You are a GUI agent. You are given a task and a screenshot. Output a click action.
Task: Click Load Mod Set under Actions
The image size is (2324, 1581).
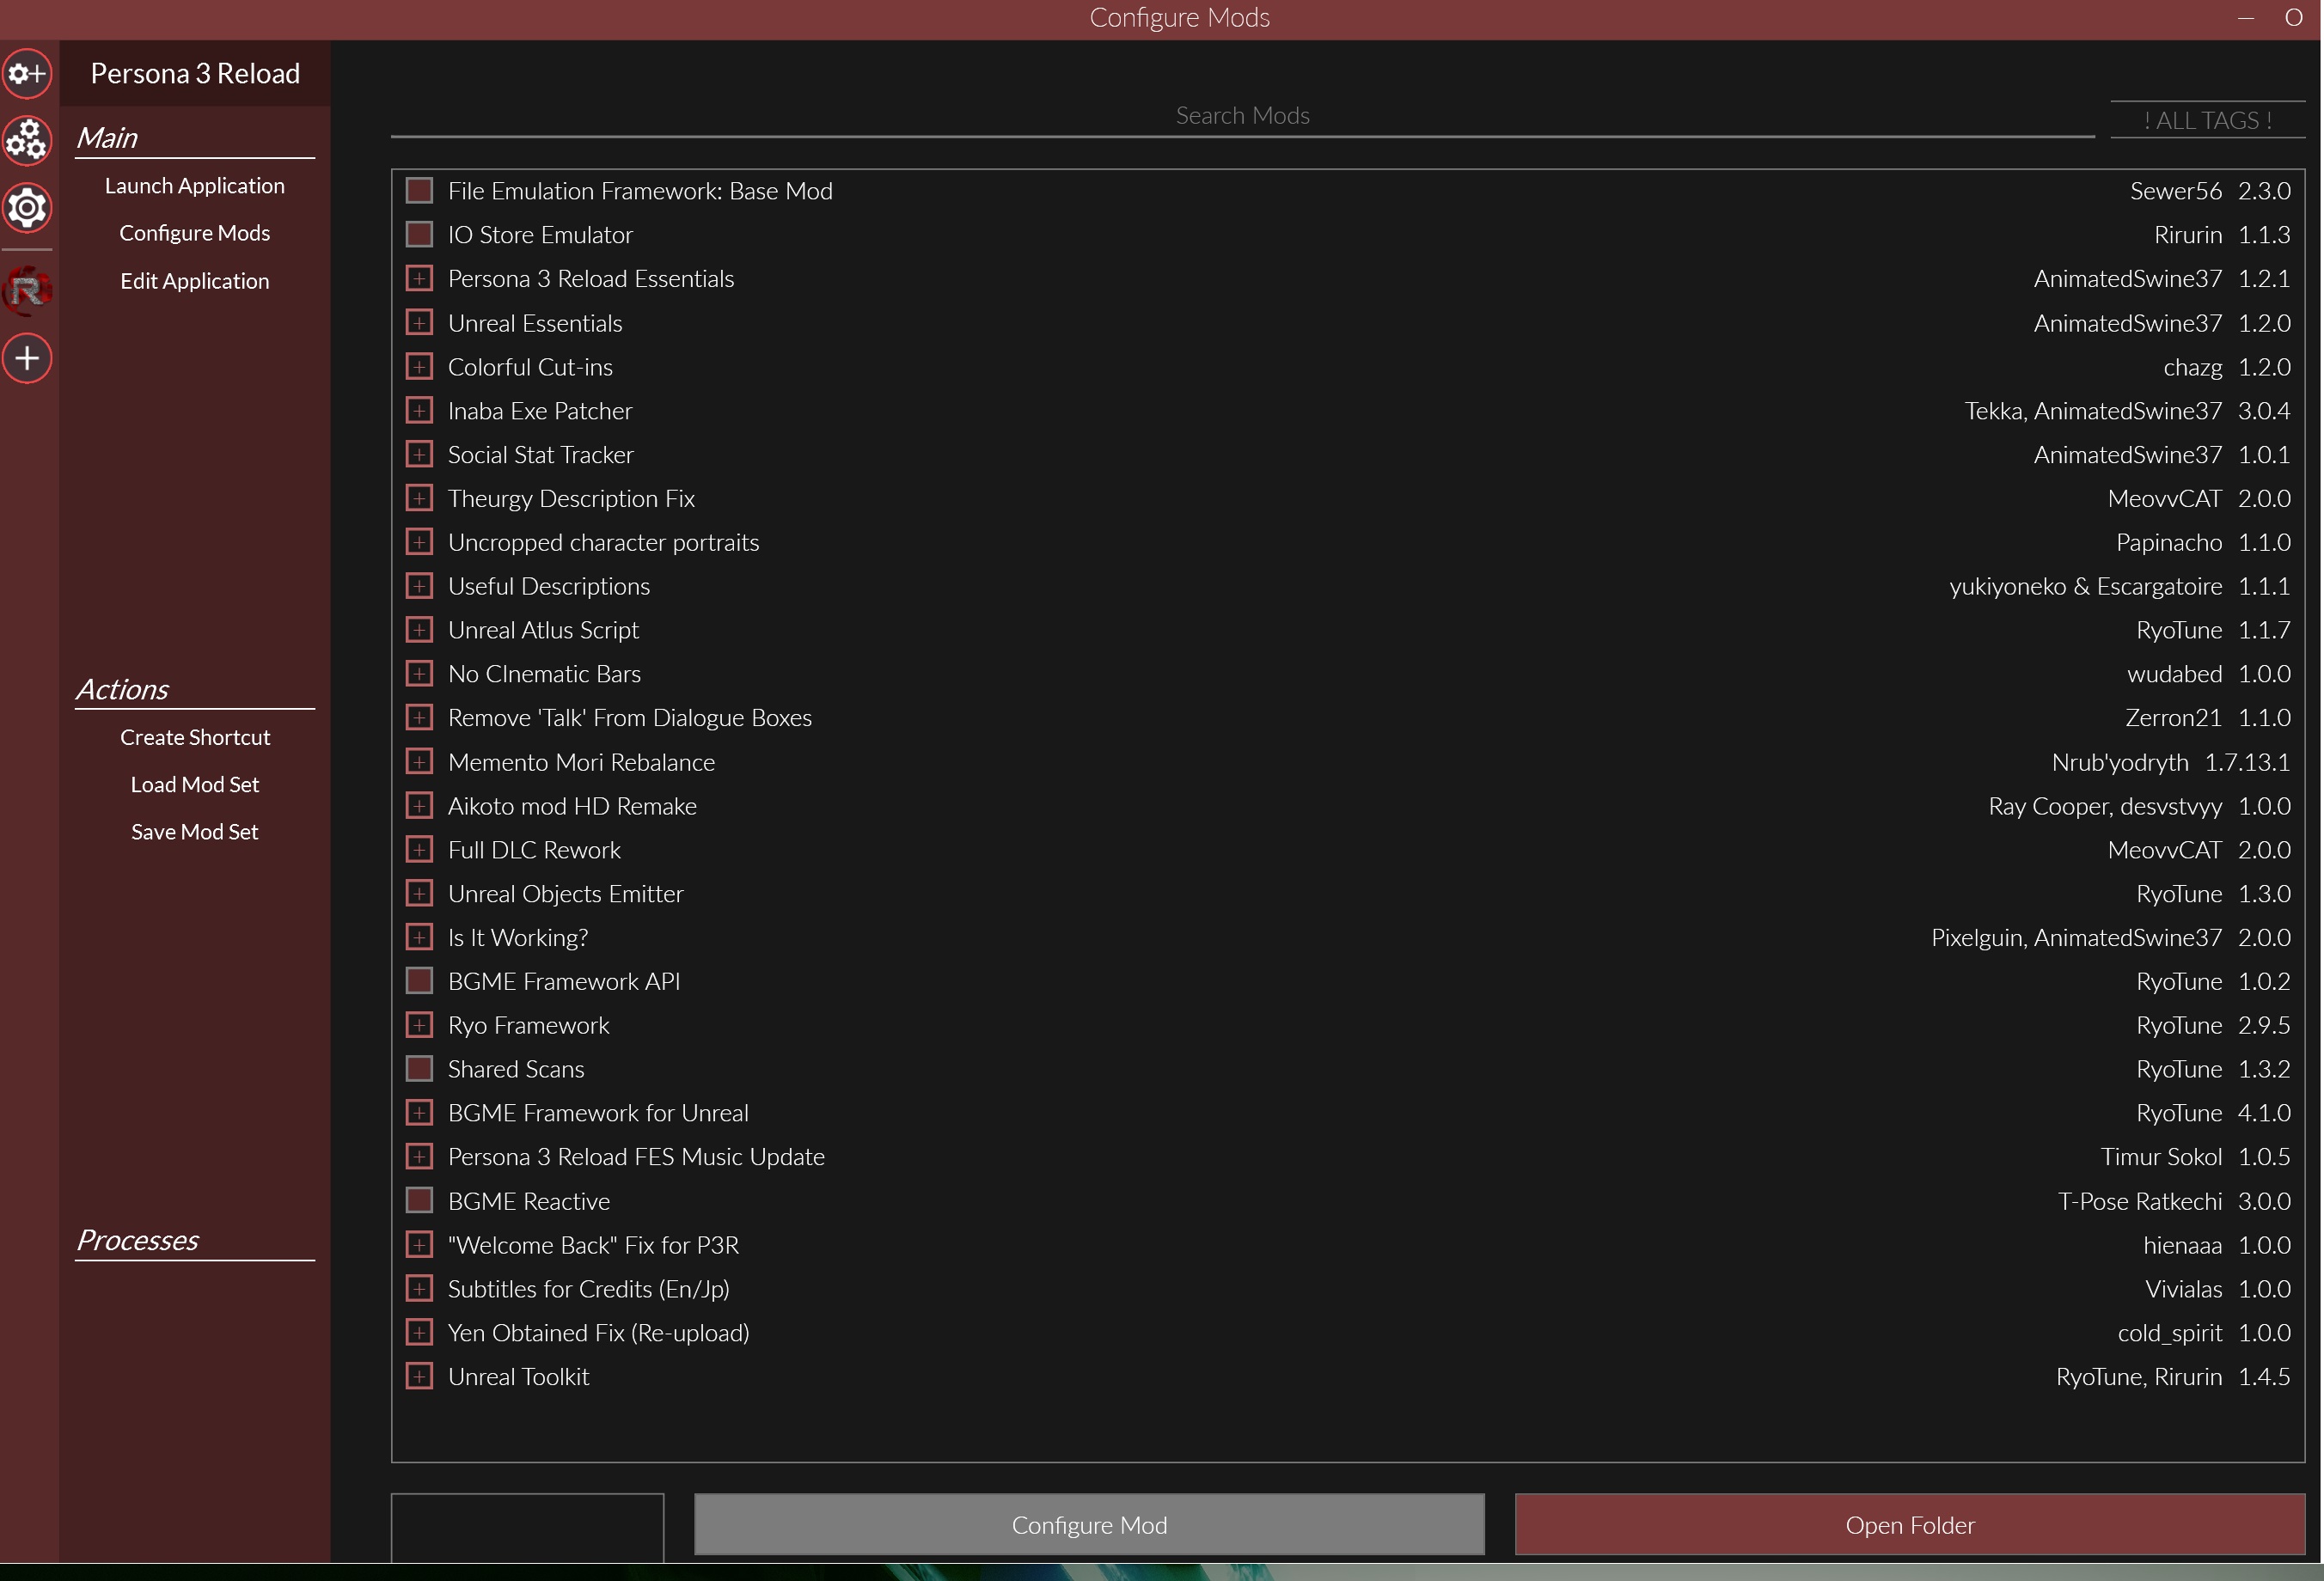[x=195, y=784]
